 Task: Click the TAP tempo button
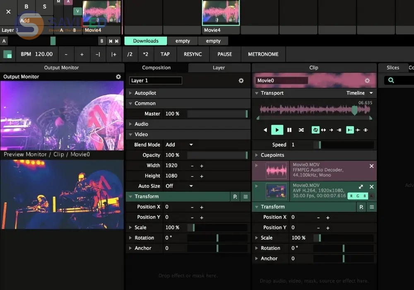165,54
